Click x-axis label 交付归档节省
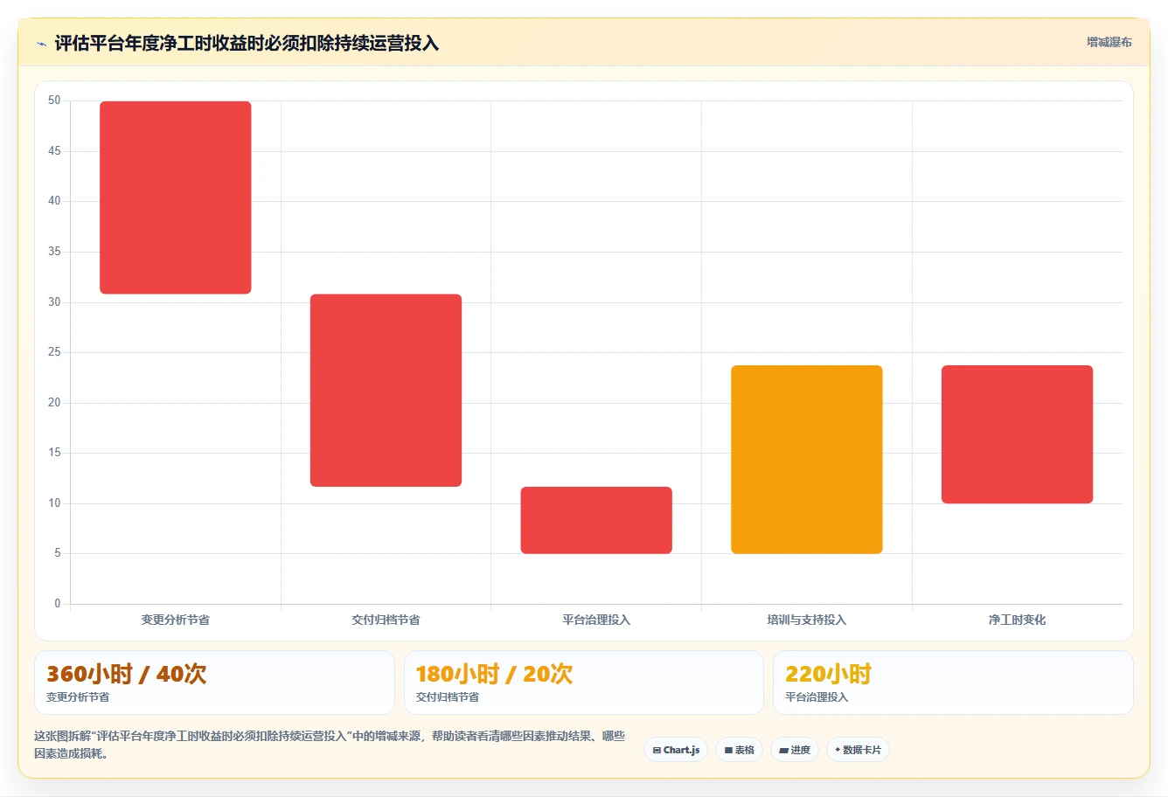Viewport: 1168px width, 797px height. 386,620
